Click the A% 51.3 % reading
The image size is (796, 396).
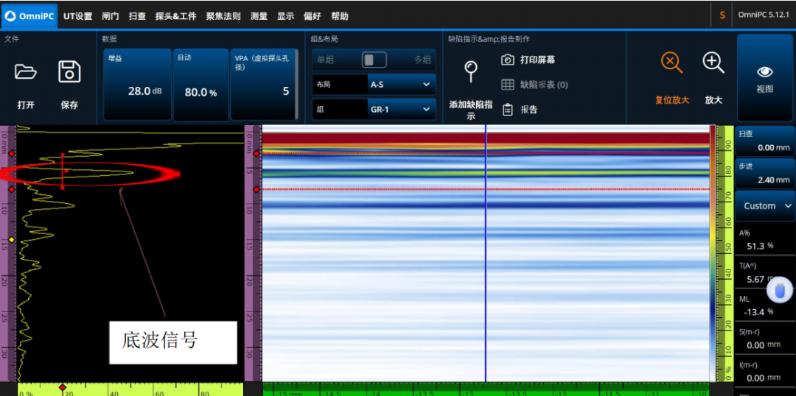coord(765,240)
